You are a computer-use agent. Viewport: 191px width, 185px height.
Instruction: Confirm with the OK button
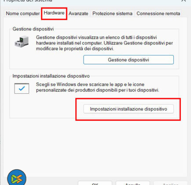point(95,183)
